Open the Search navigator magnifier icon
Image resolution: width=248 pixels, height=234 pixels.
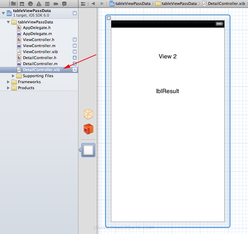coord(30,4)
